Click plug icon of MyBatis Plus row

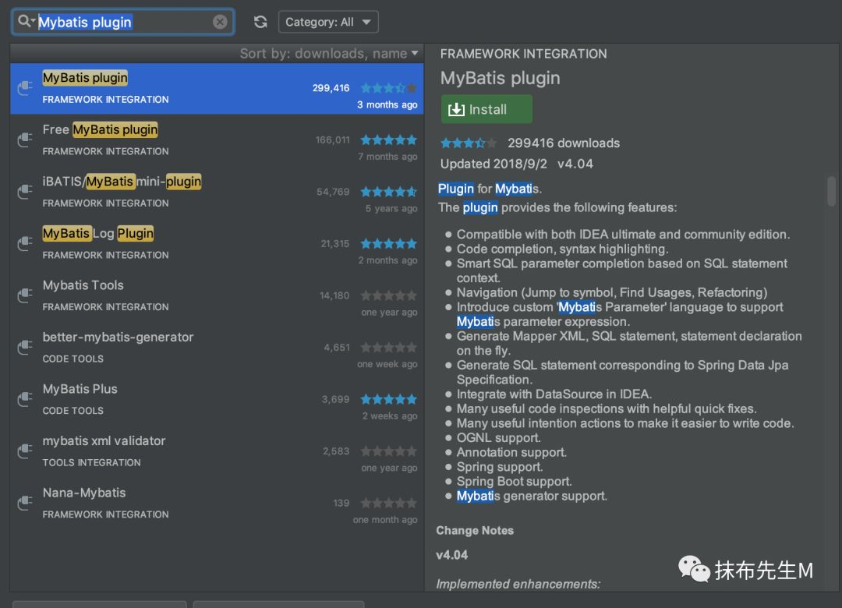[25, 400]
